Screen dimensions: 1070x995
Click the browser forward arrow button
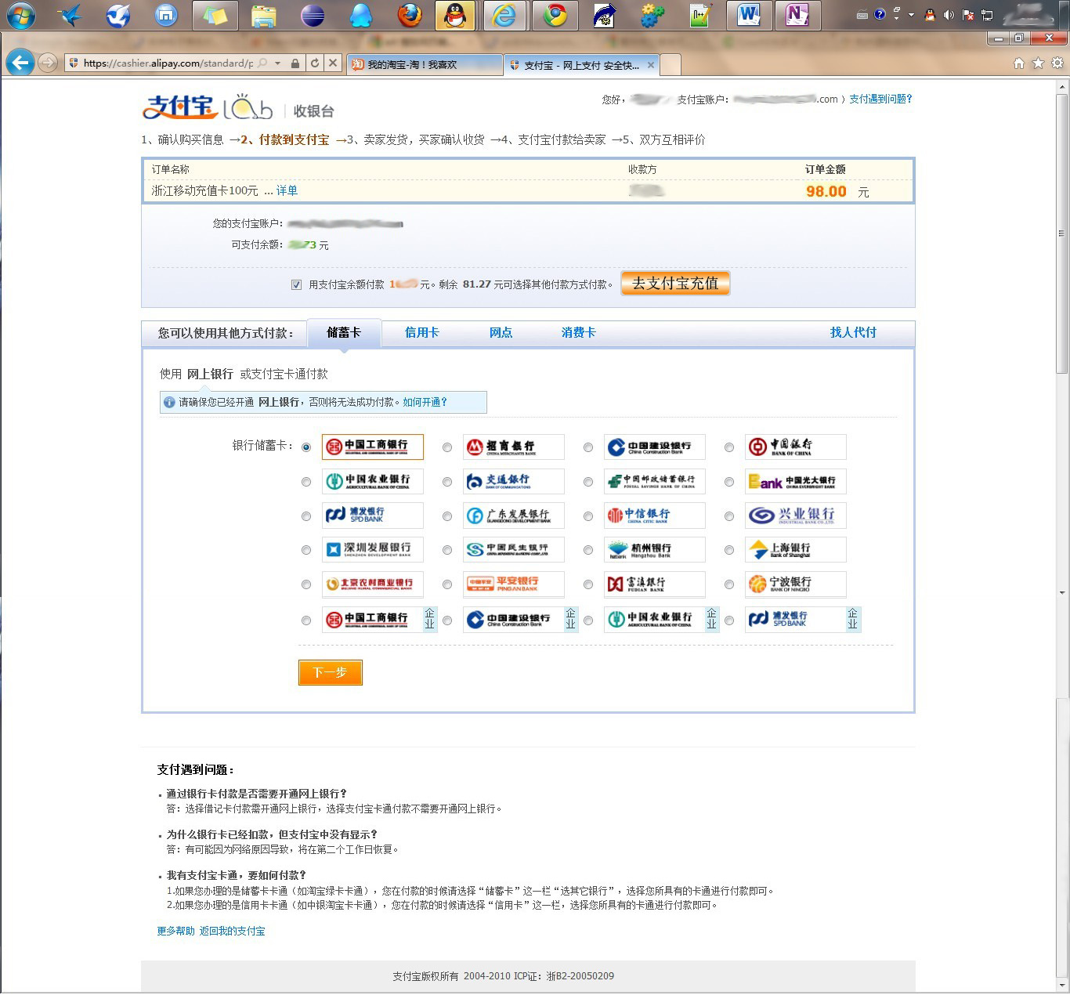[48, 63]
